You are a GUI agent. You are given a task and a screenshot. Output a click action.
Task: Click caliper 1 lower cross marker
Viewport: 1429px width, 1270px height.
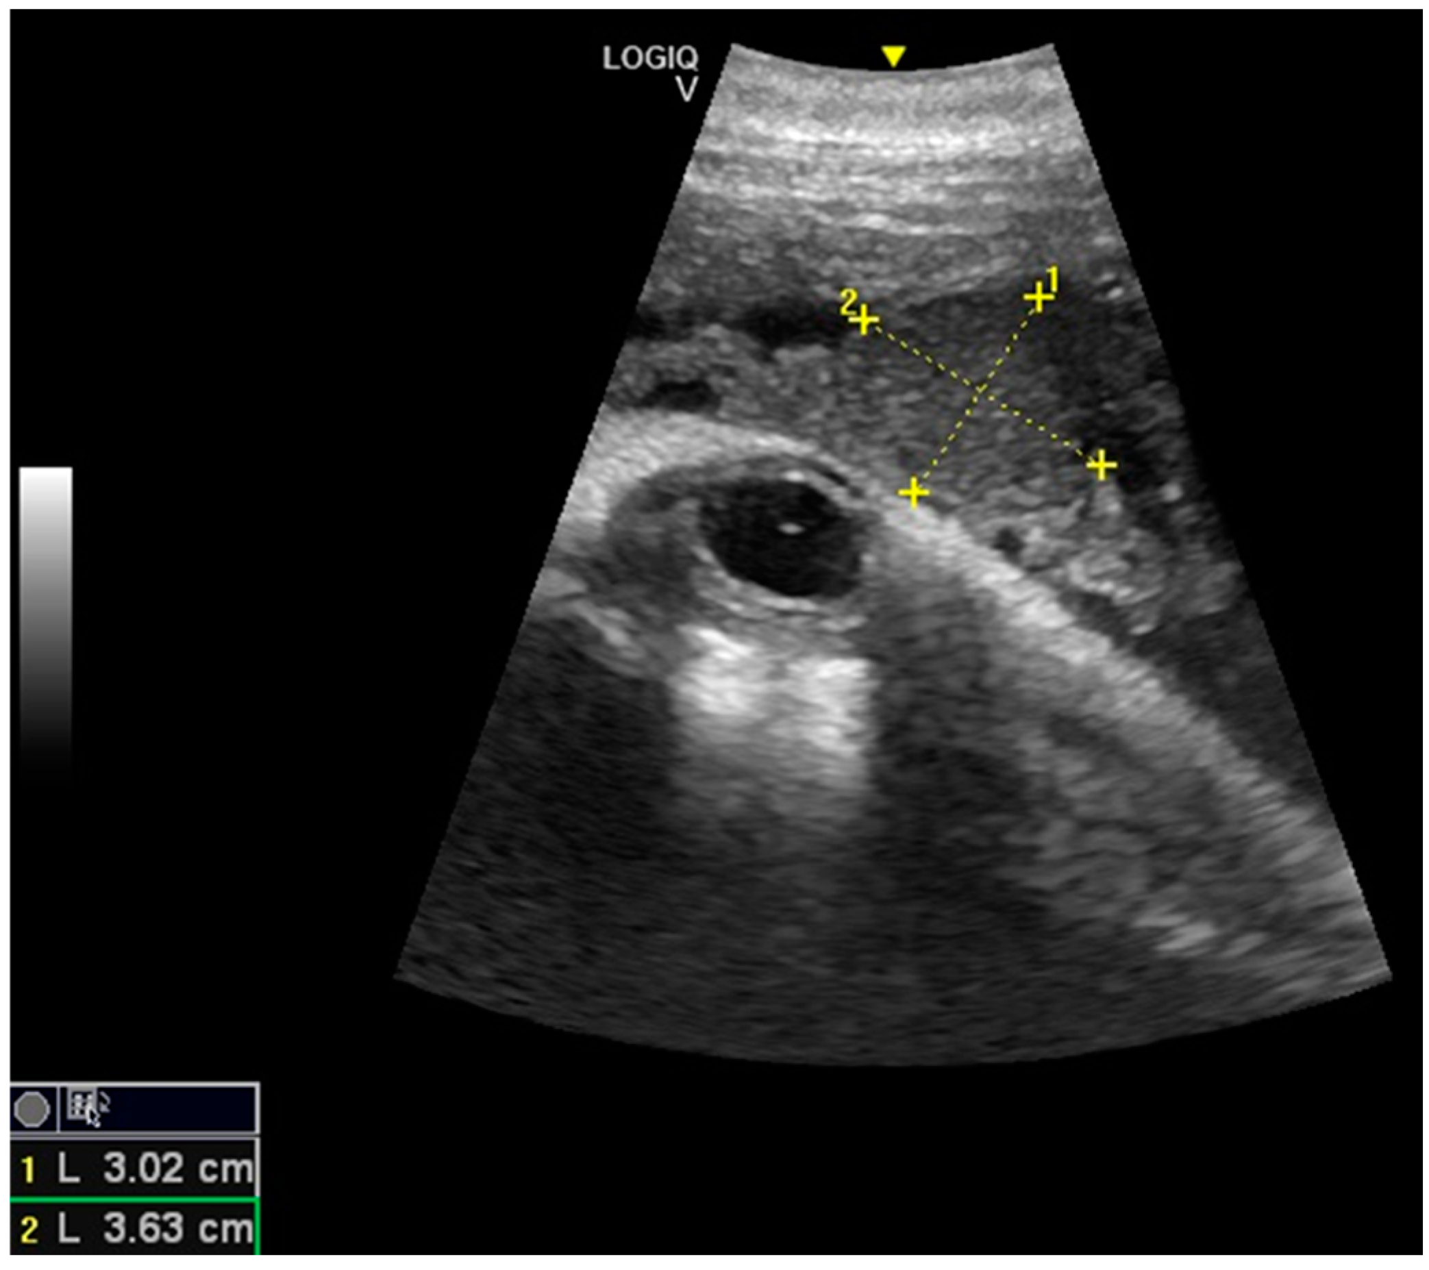(x=913, y=493)
